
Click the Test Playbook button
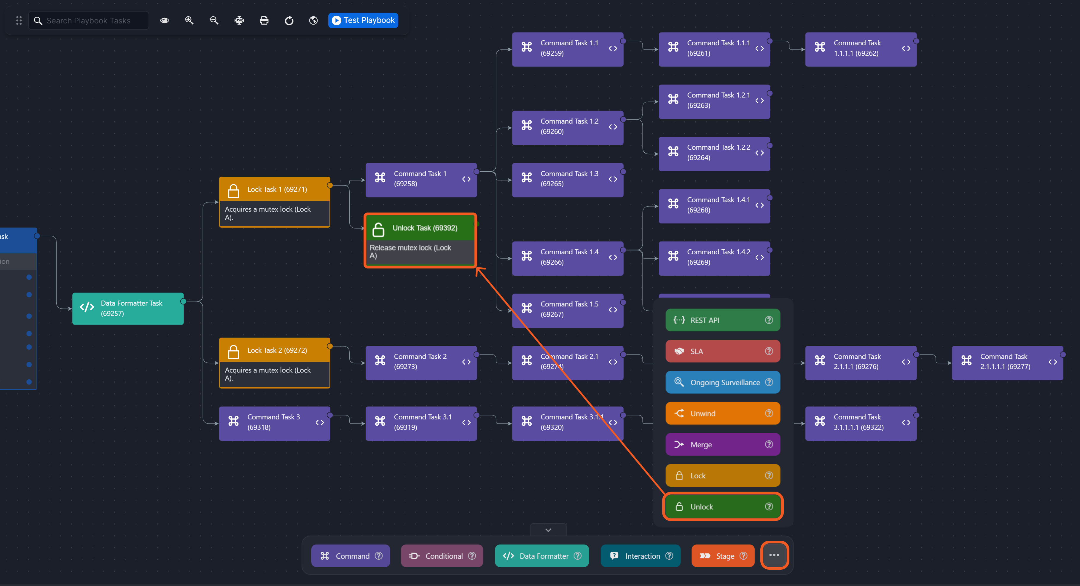tap(363, 20)
